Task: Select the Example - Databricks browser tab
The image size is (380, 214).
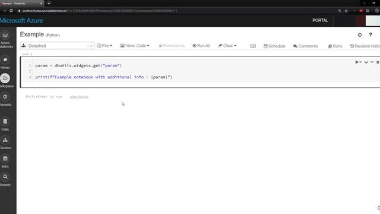Action: [x=21, y=4]
